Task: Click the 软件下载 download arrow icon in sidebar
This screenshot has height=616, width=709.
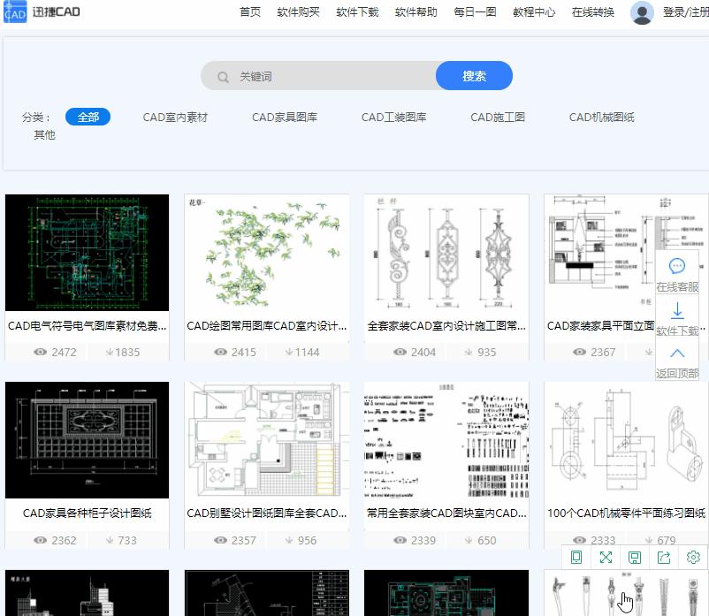Action: pyautogui.click(x=676, y=311)
